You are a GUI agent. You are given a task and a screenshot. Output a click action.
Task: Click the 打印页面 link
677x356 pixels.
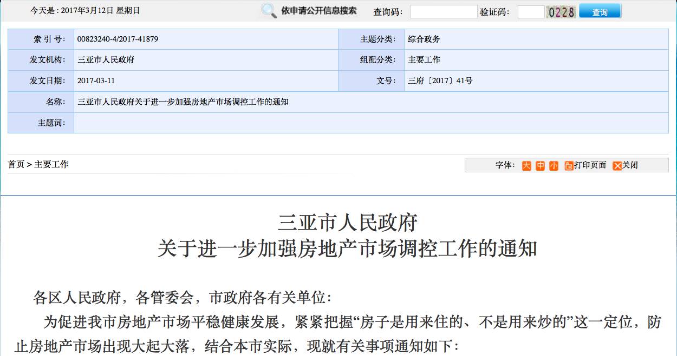pyautogui.click(x=590, y=165)
